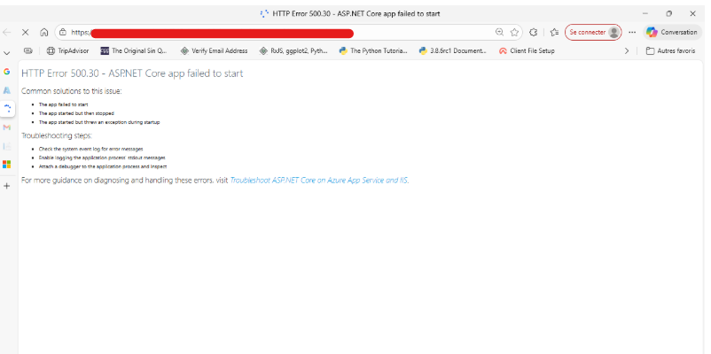Open the 3.8.6rc1 Documentation bookmark
The image size is (711, 354).
453,50
